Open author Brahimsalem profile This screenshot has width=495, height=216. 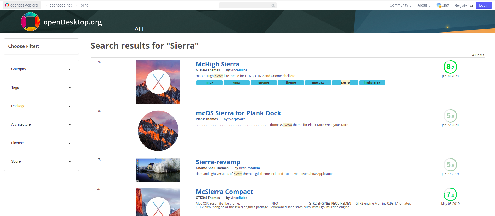(249, 168)
